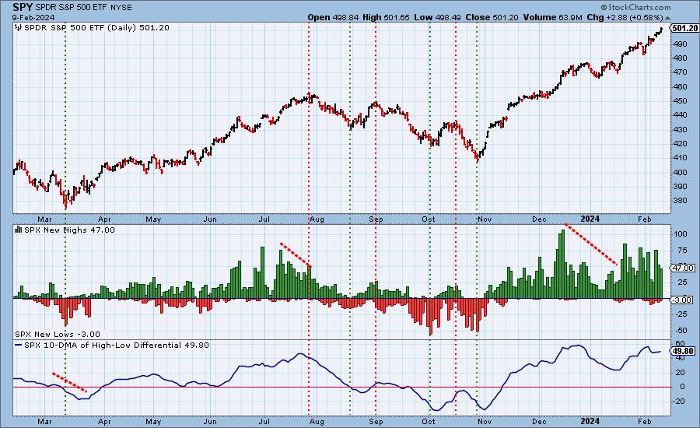Click the SPX 10-DMA of High-Low Differential legend
Image resolution: width=700 pixels, height=428 pixels.
(117, 345)
